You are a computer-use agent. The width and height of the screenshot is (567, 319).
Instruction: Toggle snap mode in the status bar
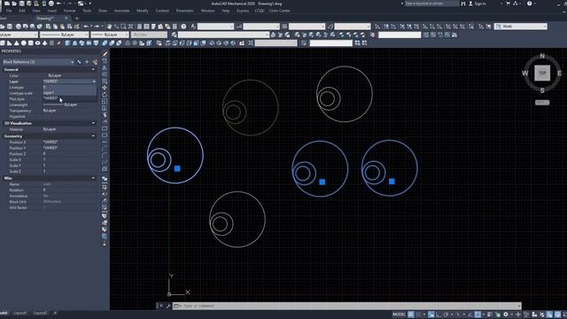coord(419,315)
